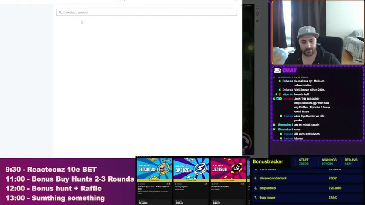Click the €705.86 balance on Spoozen card
Viewport: 365px width, 205px height.
pos(179,203)
